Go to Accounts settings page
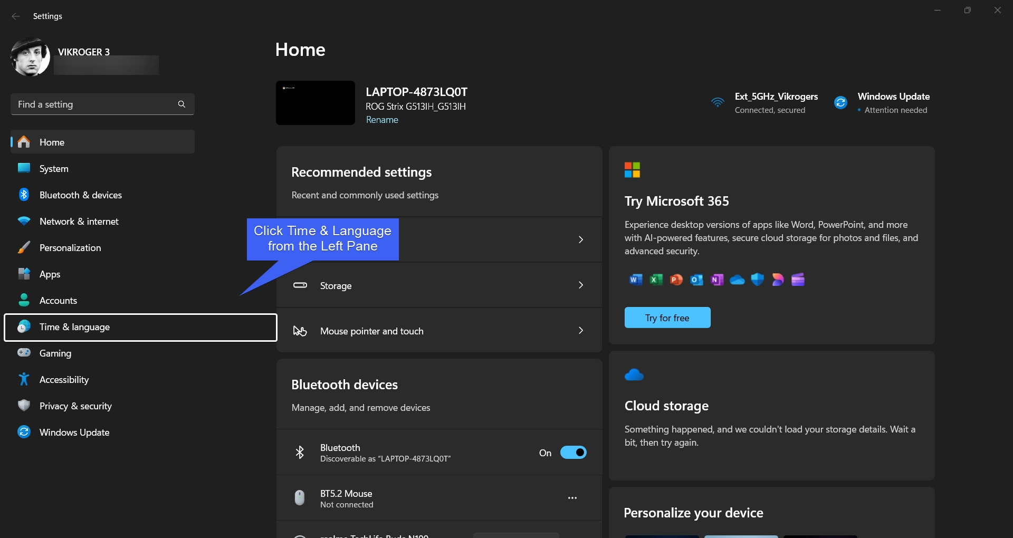 58,301
